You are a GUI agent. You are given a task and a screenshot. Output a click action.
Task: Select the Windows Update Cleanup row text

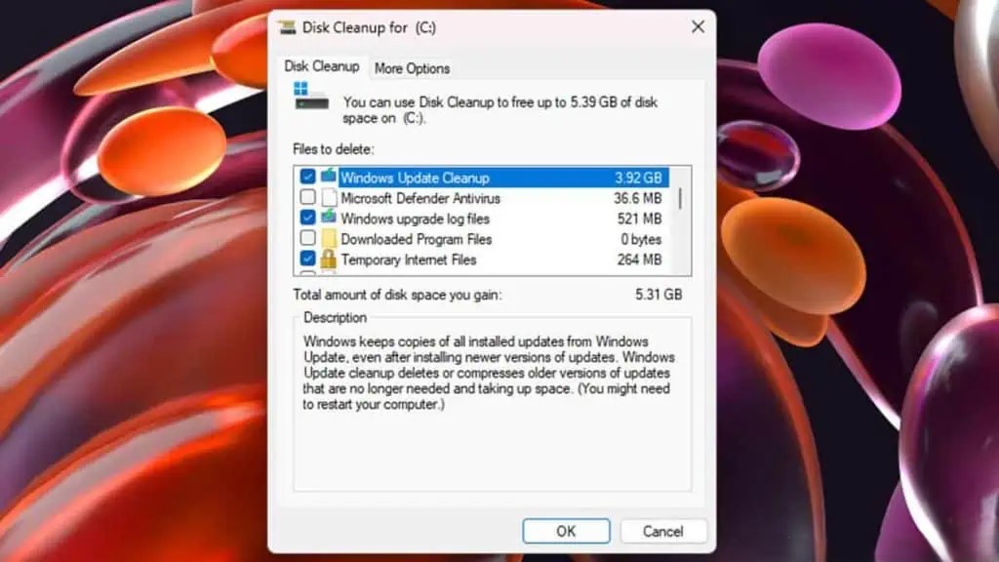415,178
